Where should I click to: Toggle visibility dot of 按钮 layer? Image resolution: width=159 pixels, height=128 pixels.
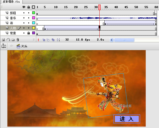pyautogui.click(x=24, y=13)
